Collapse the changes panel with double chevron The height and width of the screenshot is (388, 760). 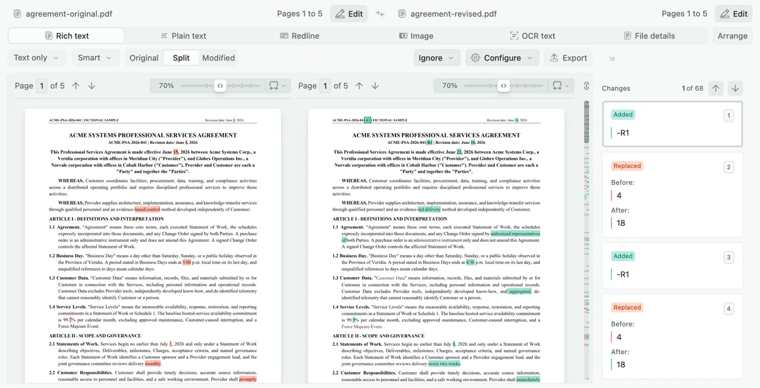point(612,59)
